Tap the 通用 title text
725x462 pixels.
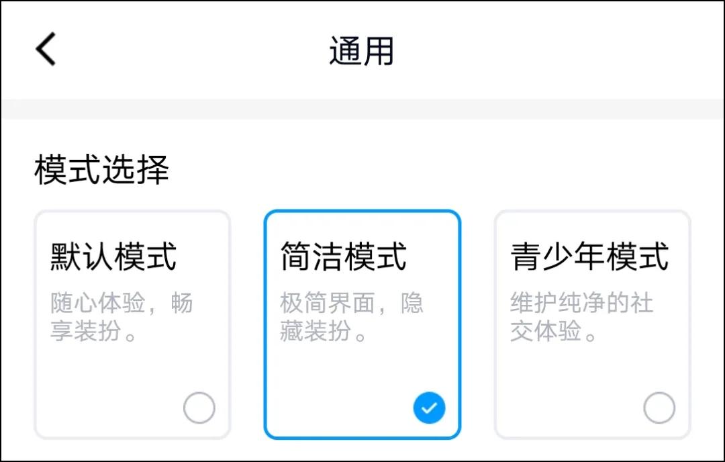click(x=360, y=49)
